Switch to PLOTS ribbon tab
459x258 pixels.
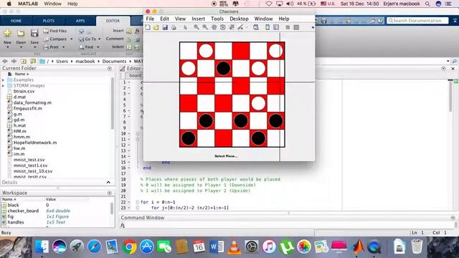[x=49, y=21]
